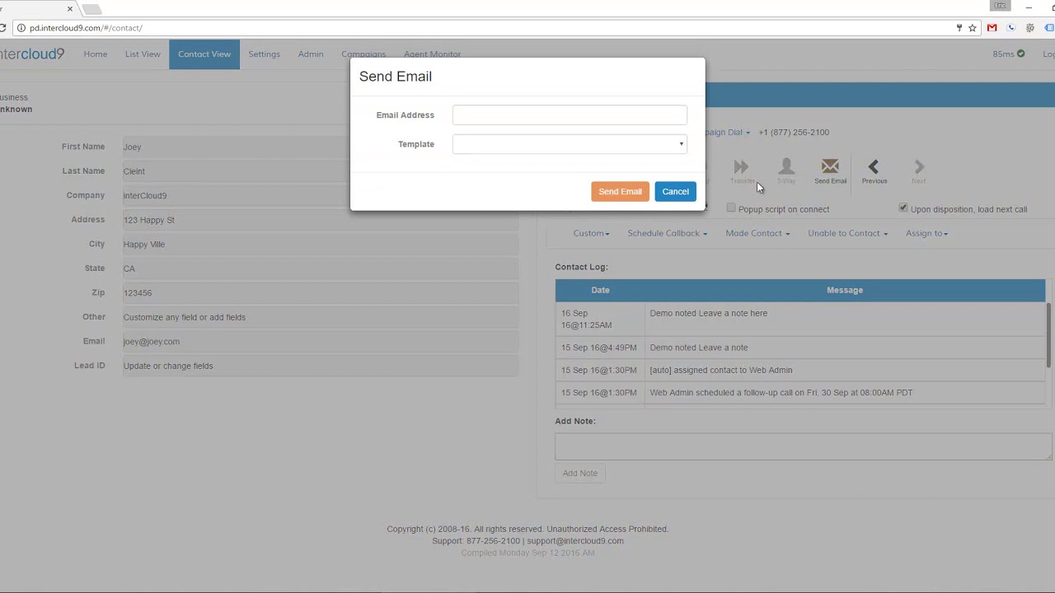Click log date 15 Sep 16@4:49PM

[x=599, y=348]
